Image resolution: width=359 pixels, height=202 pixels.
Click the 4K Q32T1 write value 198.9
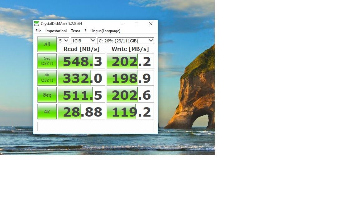(x=130, y=78)
